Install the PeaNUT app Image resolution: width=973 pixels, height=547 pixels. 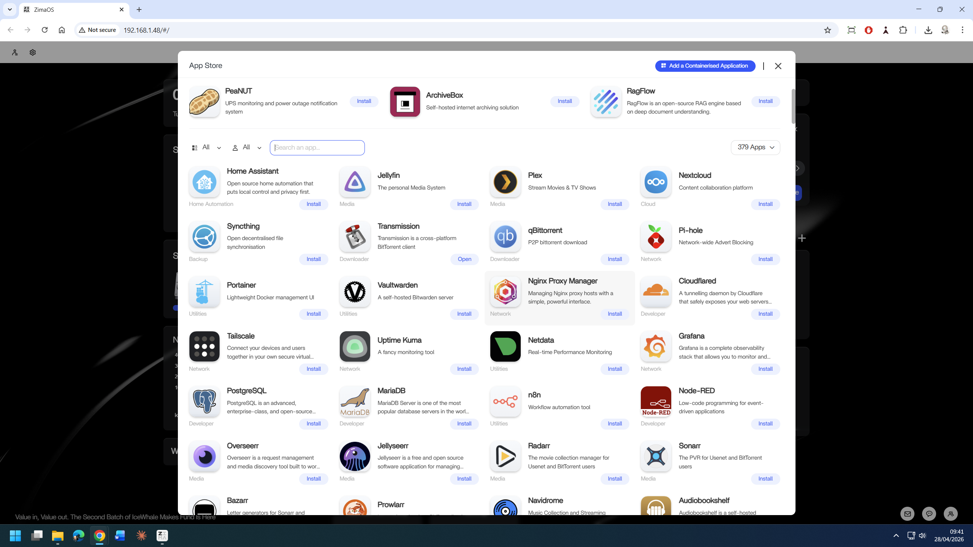pyautogui.click(x=364, y=101)
